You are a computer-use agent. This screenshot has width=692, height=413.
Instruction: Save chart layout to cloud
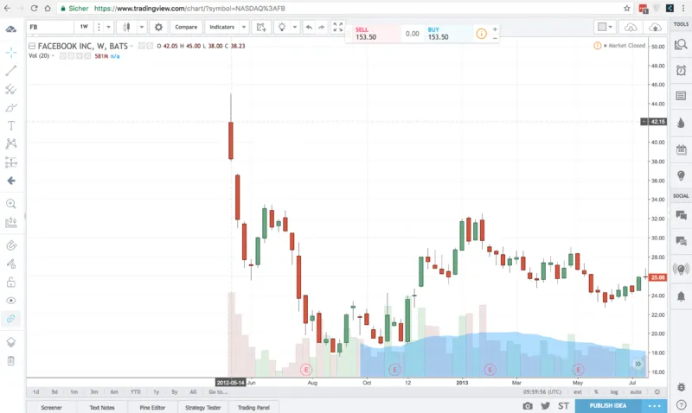[655, 28]
